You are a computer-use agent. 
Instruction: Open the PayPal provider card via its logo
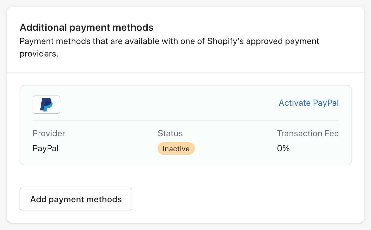coord(46,105)
